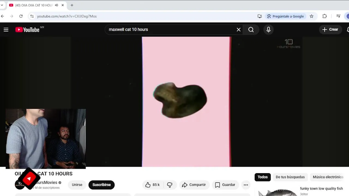Reload the page
Screen dimensions: 349x196
(21, 16)
